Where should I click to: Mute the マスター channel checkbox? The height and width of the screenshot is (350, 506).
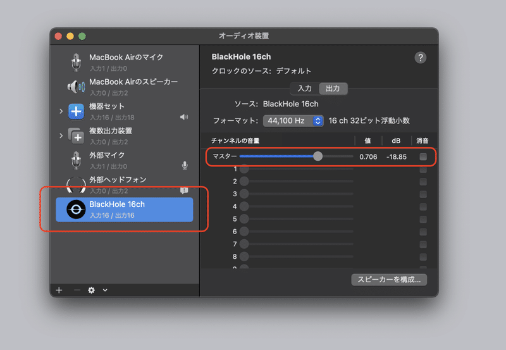click(x=423, y=156)
